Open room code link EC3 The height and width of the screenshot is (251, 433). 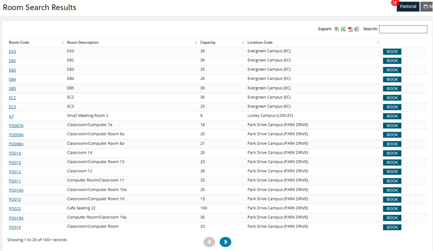click(12, 107)
